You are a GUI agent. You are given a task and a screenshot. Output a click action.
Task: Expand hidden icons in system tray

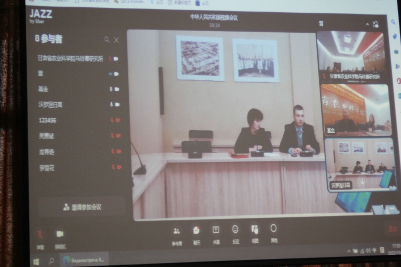[349, 251]
